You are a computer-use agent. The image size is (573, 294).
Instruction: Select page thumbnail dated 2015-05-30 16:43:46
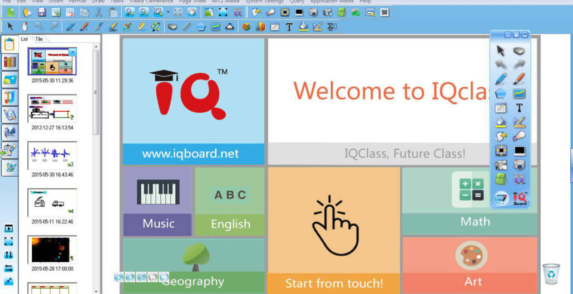tap(52, 156)
